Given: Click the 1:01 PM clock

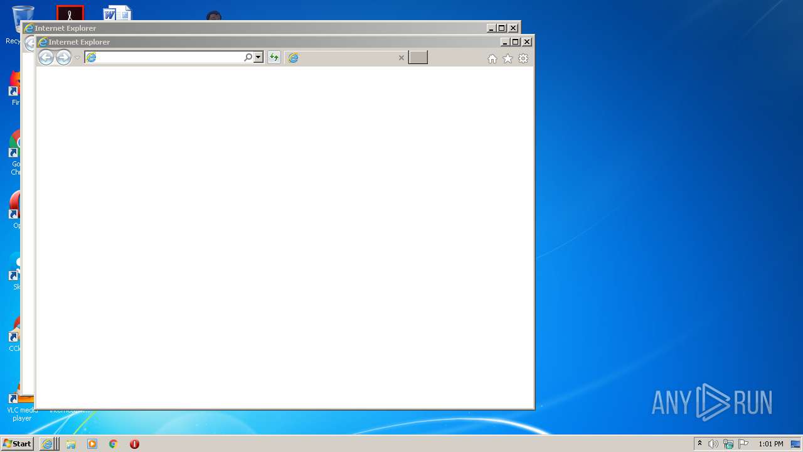Looking at the screenshot, I should (770, 444).
